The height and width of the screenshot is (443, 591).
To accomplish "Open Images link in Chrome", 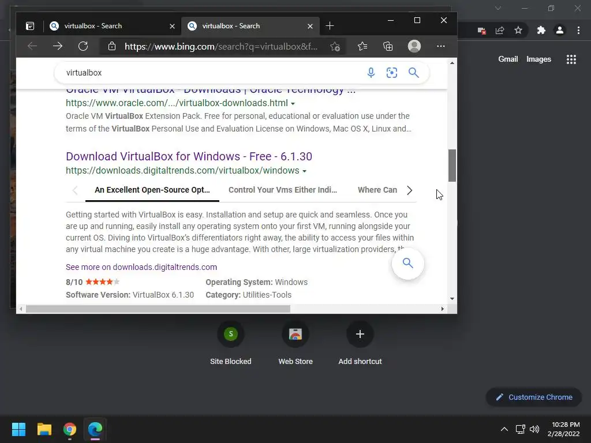I will pos(538,59).
